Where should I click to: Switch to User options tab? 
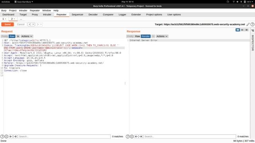[x=174, y=15]
